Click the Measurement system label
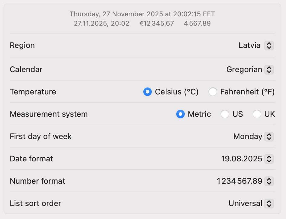 point(49,114)
